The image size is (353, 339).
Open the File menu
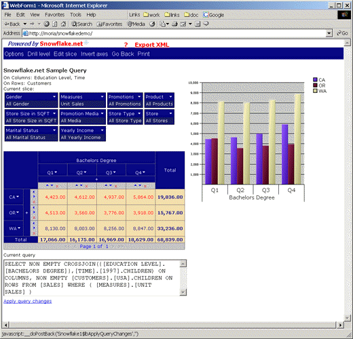point(7,15)
